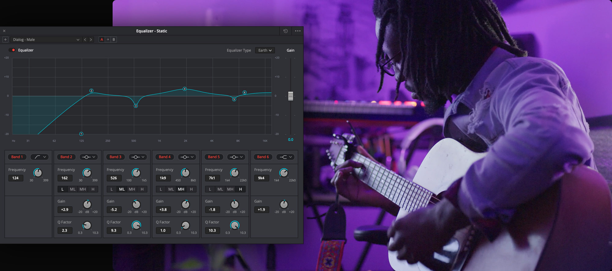This screenshot has height=271, width=612.
Task: Go to previous preset with left arrow
Action: (85, 39)
